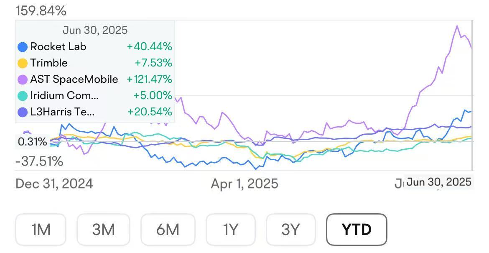This screenshot has height=253, width=489.
Task: Select the 3Y time range
Action: click(x=290, y=230)
